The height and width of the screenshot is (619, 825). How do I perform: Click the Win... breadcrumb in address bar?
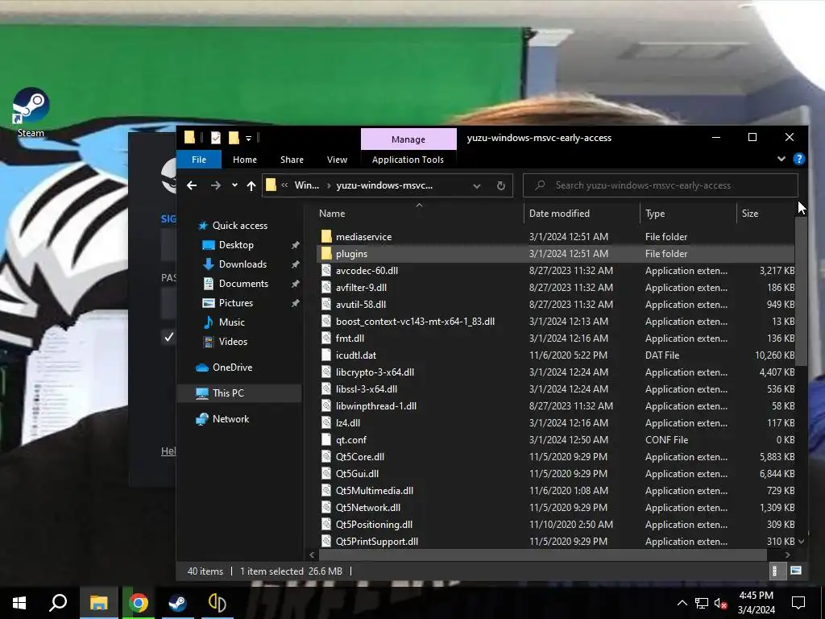pos(307,185)
